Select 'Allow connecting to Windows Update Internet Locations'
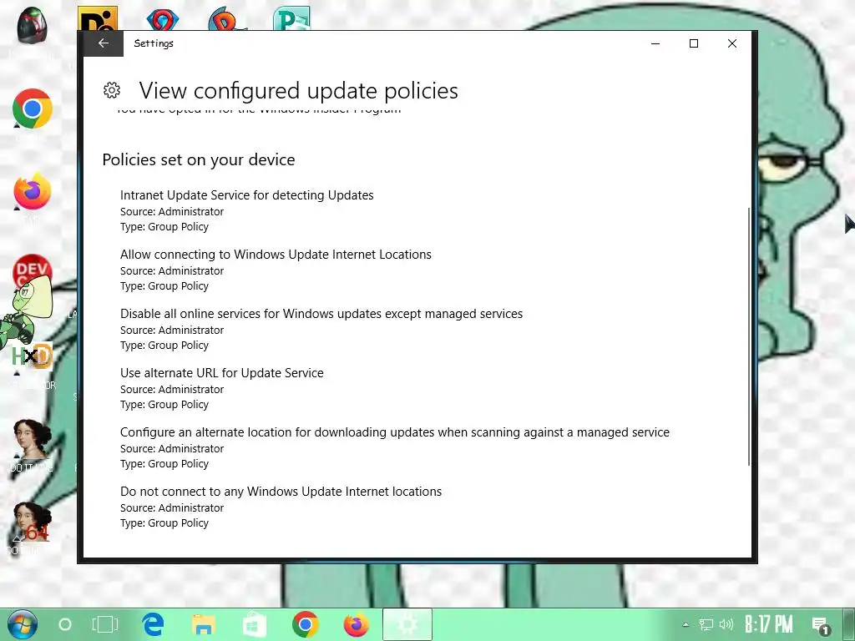 [x=276, y=255]
